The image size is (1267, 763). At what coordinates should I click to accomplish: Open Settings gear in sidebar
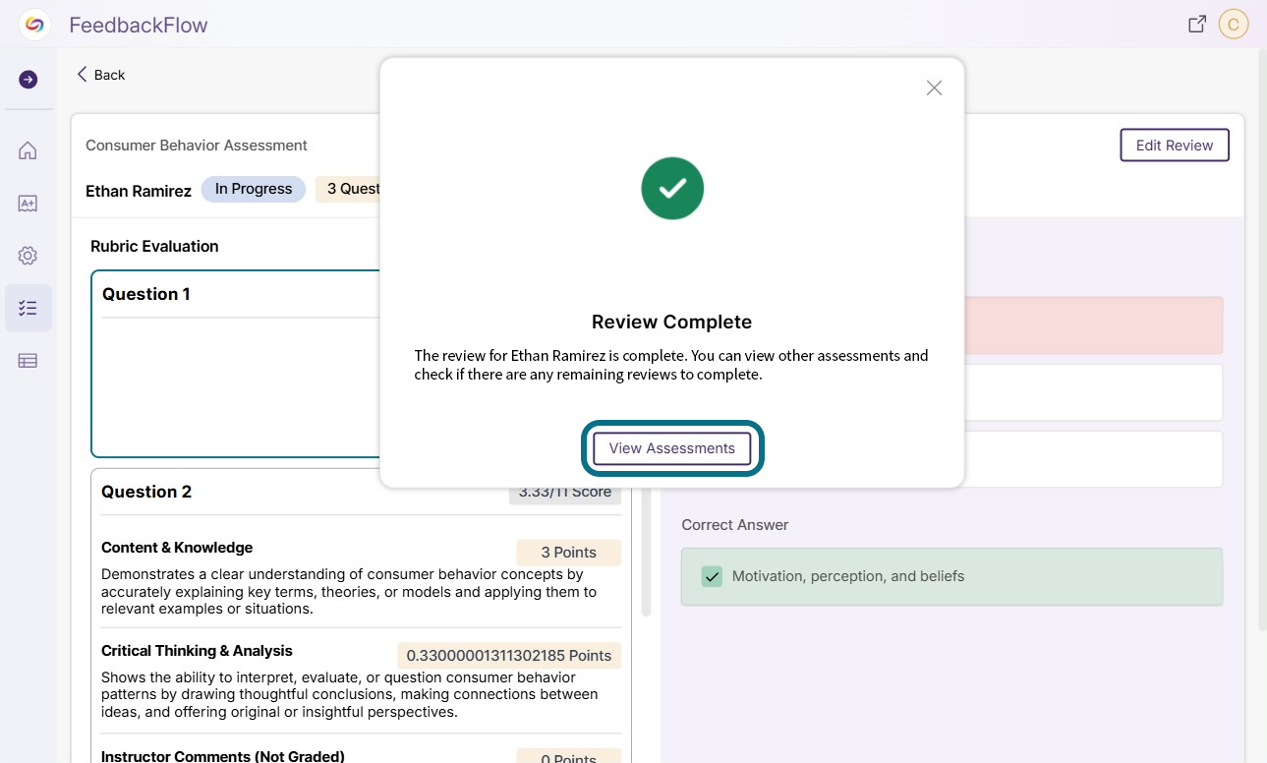pos(28,256)
